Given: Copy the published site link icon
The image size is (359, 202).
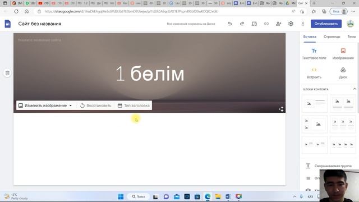Looking at the screenshot, I should point(266,24).
